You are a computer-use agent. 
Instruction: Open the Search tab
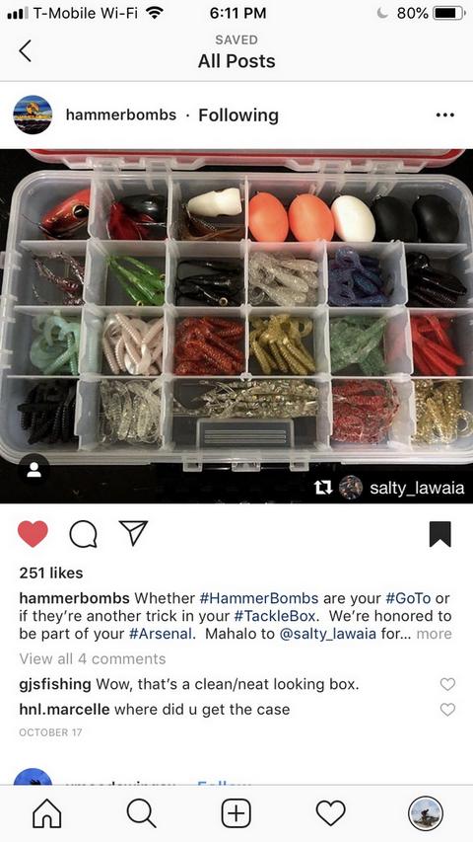pos(142,813)
